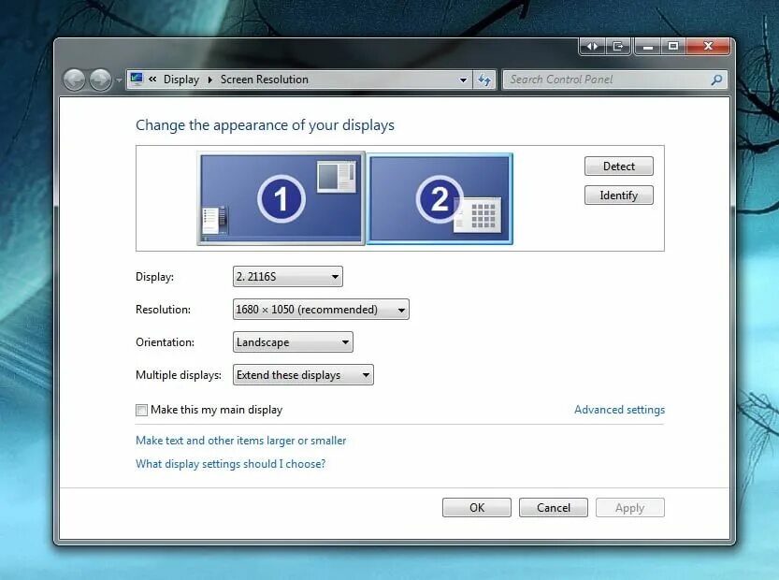Close the Screen Resolution window

(x=709, y=46)
